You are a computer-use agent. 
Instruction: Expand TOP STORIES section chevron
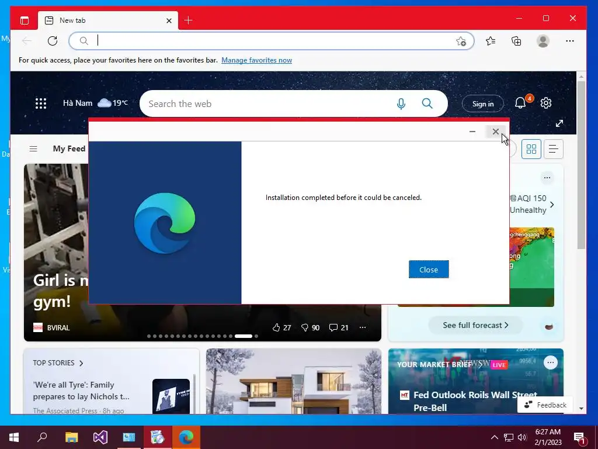click(x=81, y=363)
